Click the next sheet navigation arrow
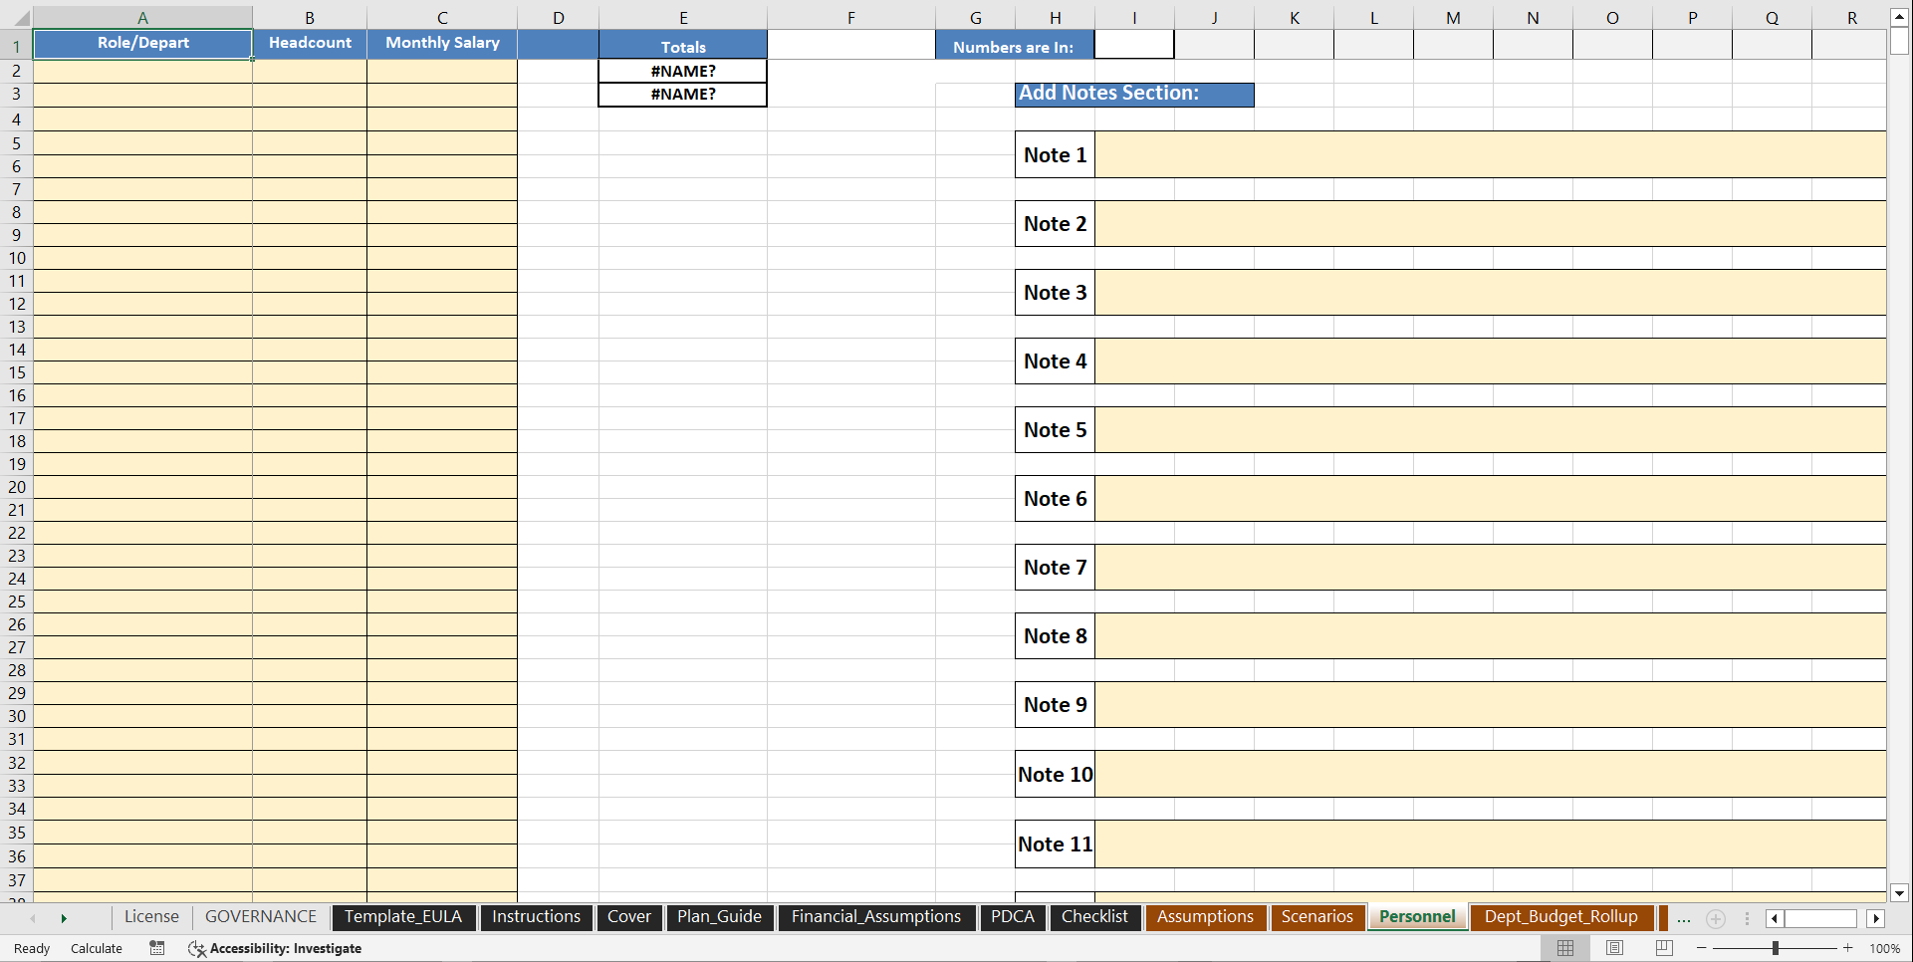The image size is (1913, 962). pyautogui.click(x=63, y=918)
